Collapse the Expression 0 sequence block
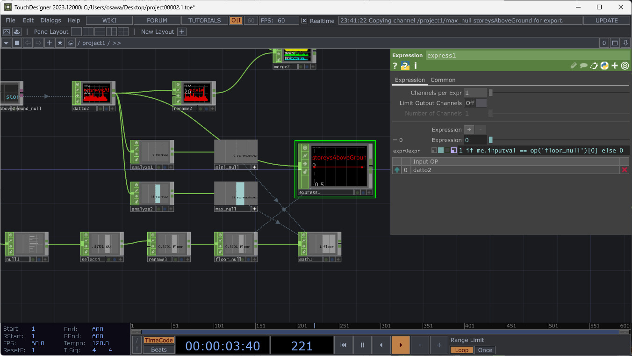This screenshot has width=632, height=356. 395,140
